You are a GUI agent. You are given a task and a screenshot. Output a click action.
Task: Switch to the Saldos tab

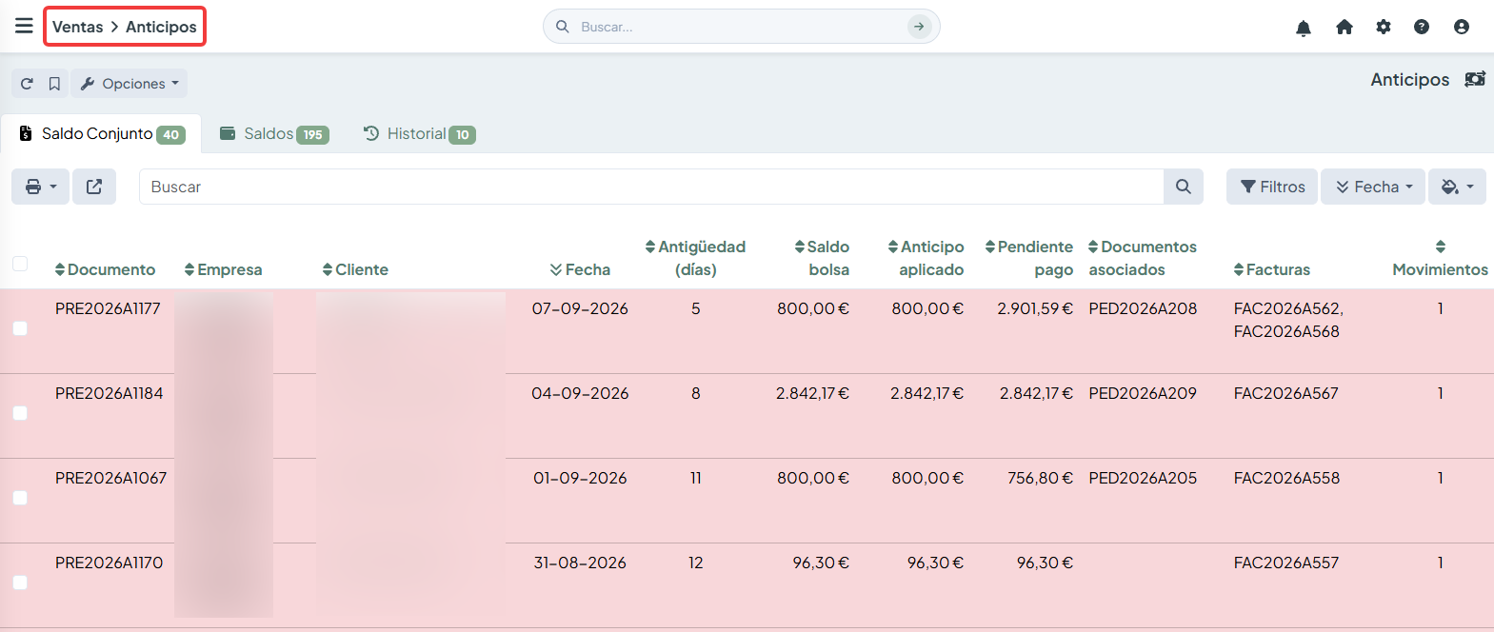tap(273, 134)
